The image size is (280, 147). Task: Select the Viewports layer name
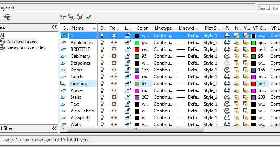[80, 118]
